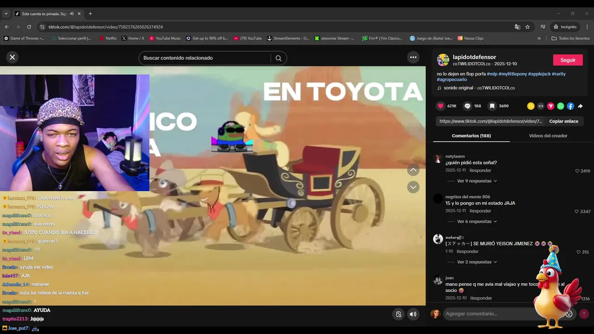The height and width of the screenshot is (334, 594).
Task: Open site information icon in address bar
Action: pyautogui.click(x=42, y=27)
